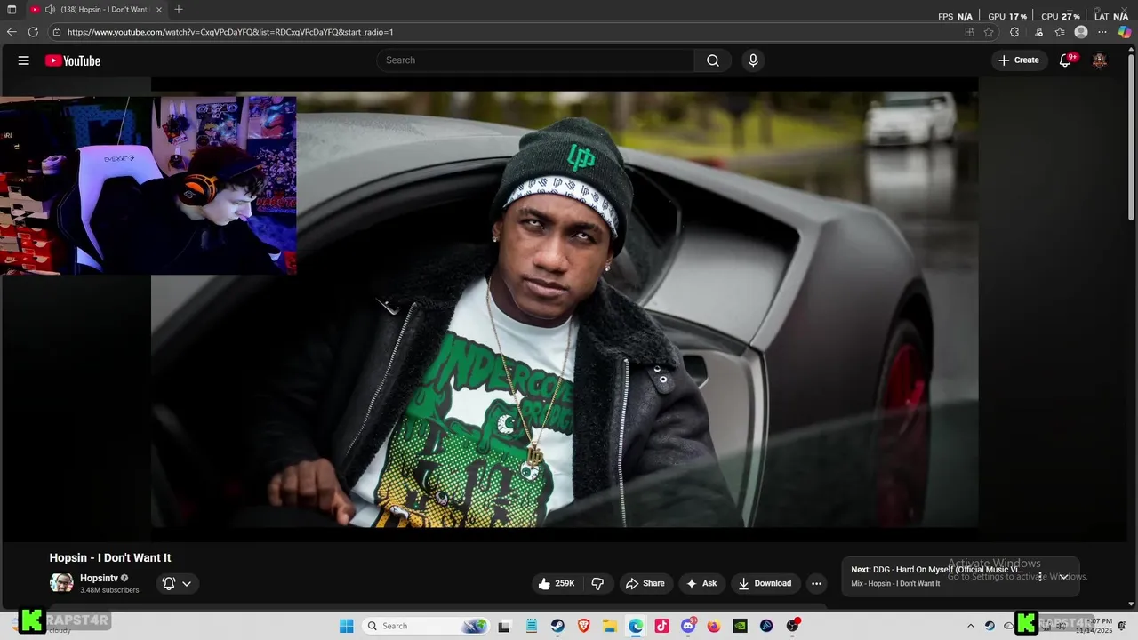Click the YouTube search field

tap(536, 60)
